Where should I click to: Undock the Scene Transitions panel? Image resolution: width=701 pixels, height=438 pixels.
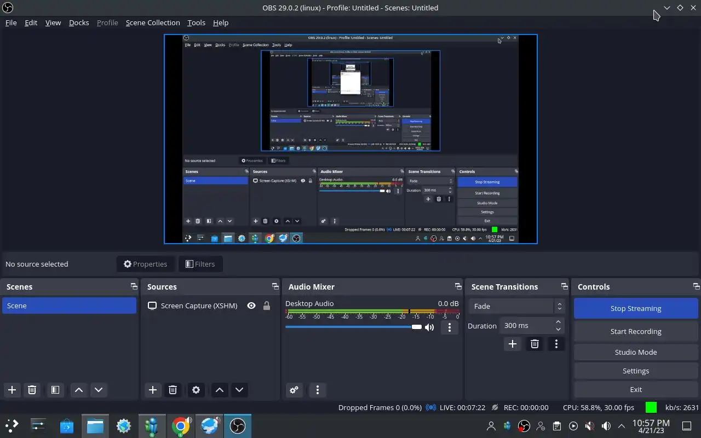[x=564, y=286]
